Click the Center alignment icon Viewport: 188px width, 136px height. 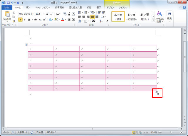(x=84, y=17)
